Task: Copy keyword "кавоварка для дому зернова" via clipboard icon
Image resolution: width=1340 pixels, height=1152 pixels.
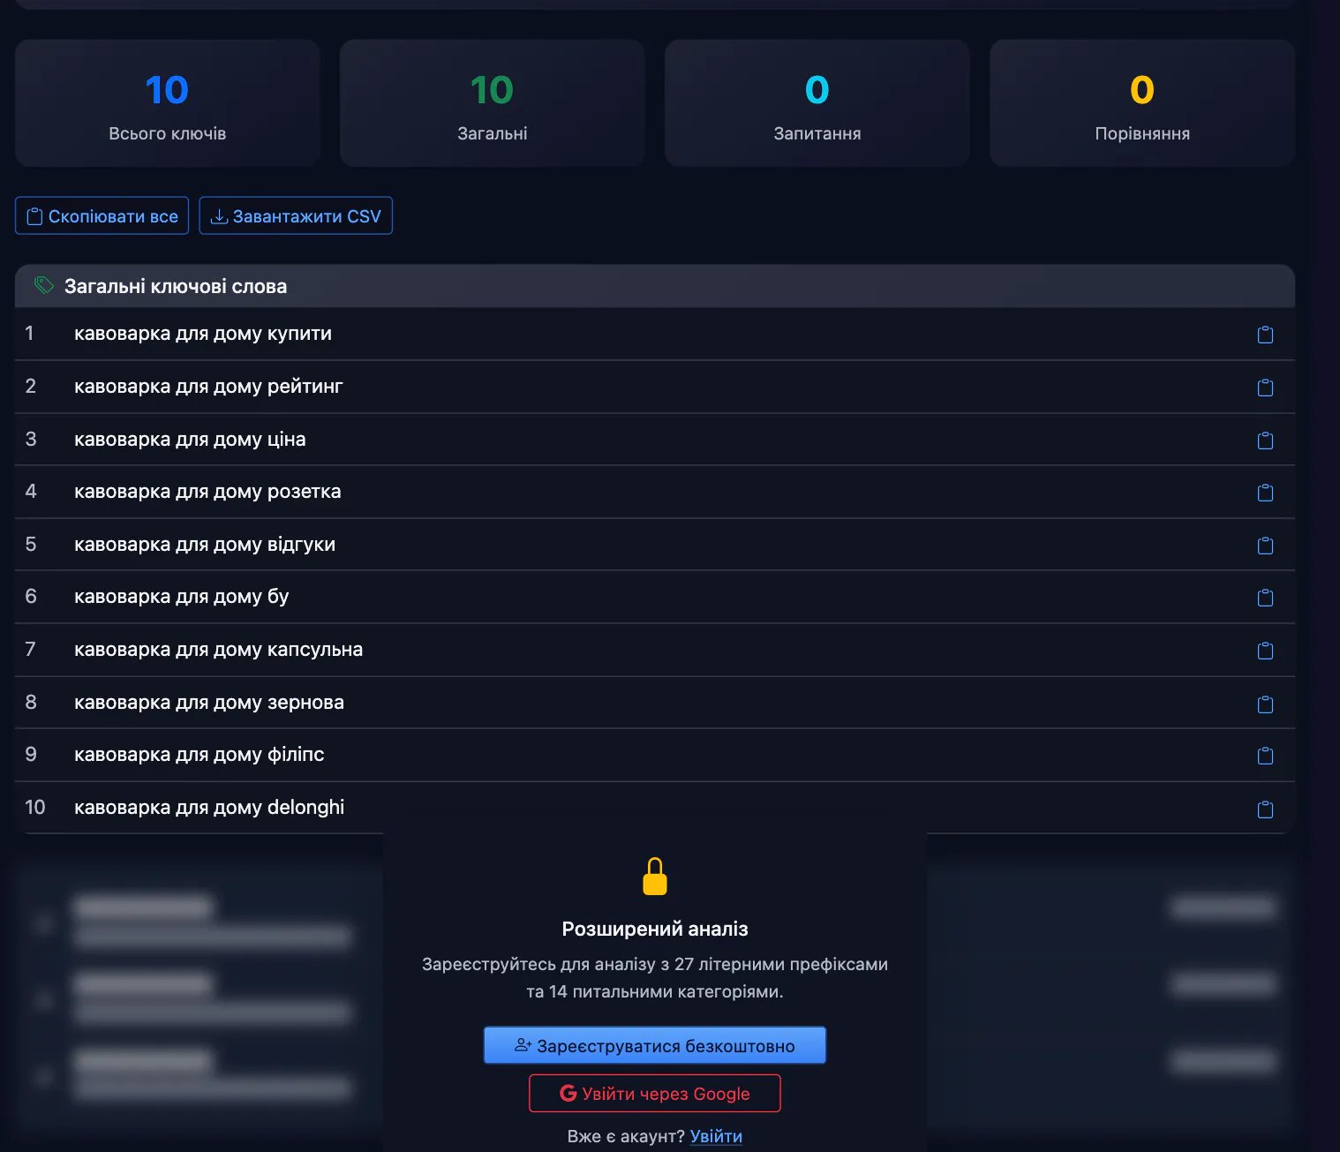Action: 1265,704
